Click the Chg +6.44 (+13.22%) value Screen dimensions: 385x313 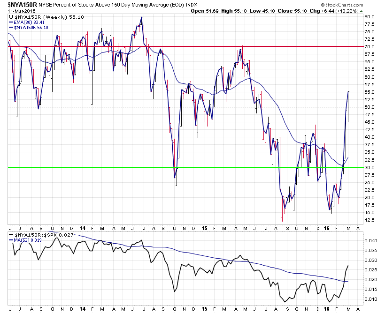334,11
